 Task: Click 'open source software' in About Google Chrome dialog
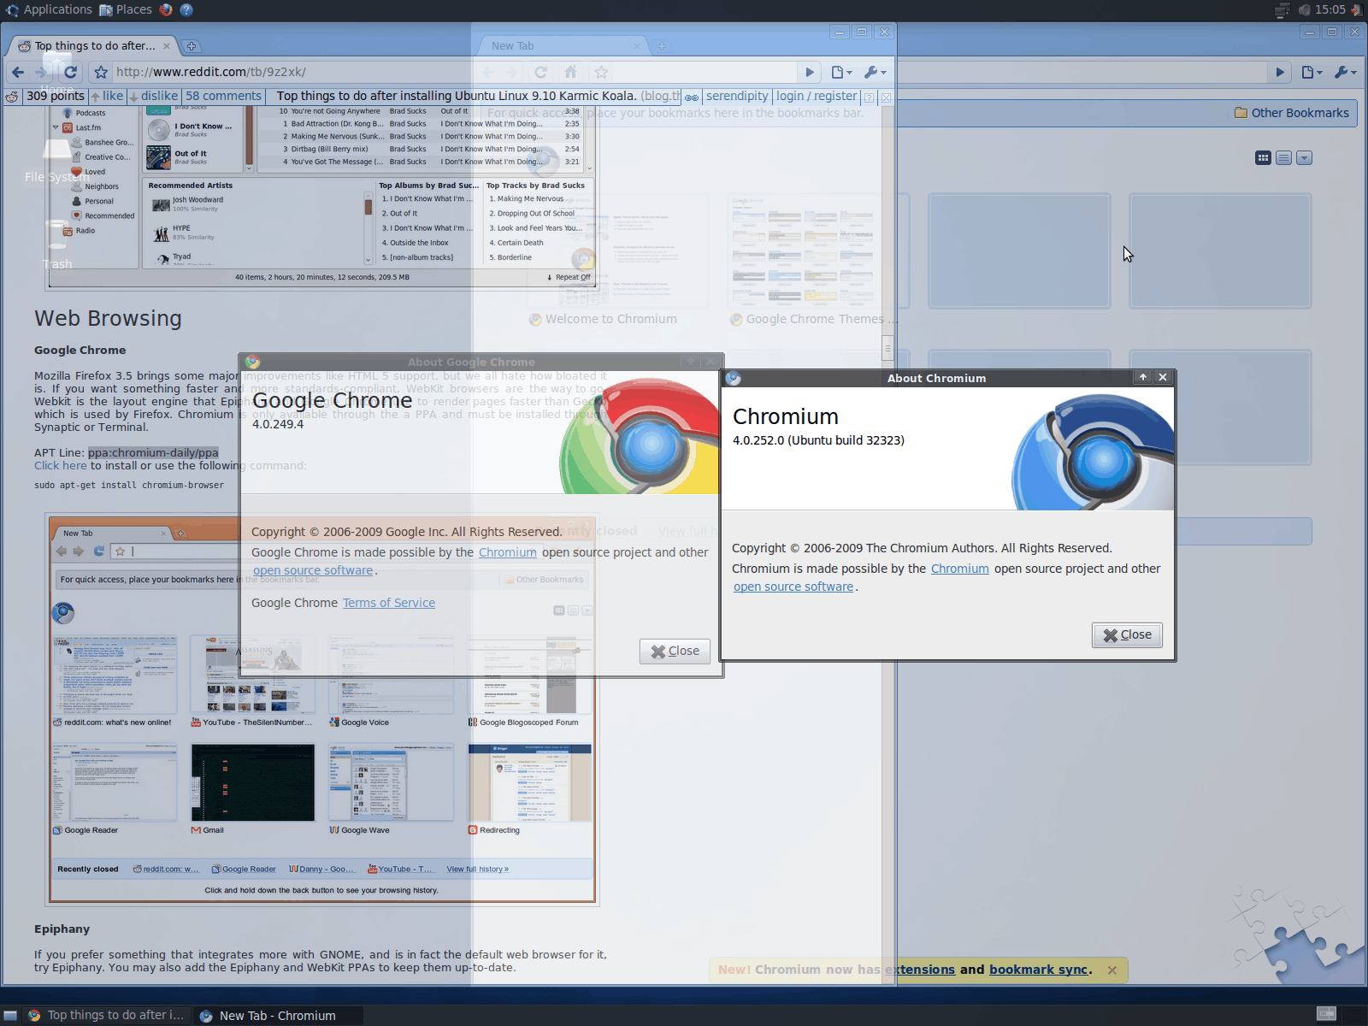[x=313, y=570]
